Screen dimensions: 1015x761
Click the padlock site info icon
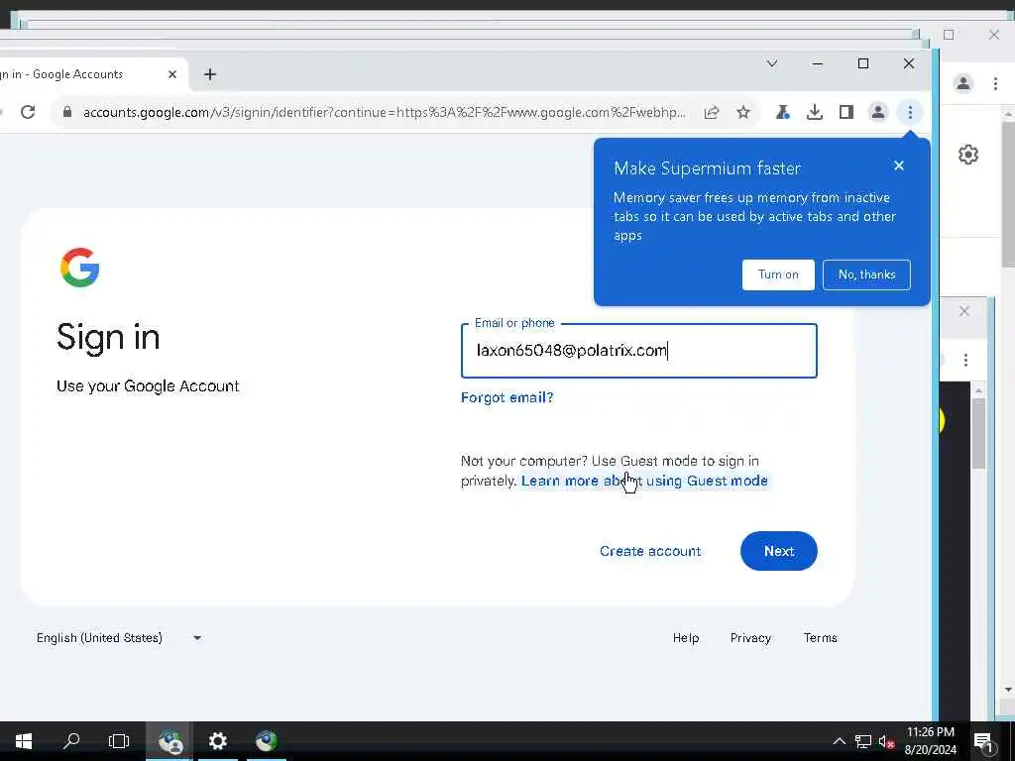tap(67, 112)
